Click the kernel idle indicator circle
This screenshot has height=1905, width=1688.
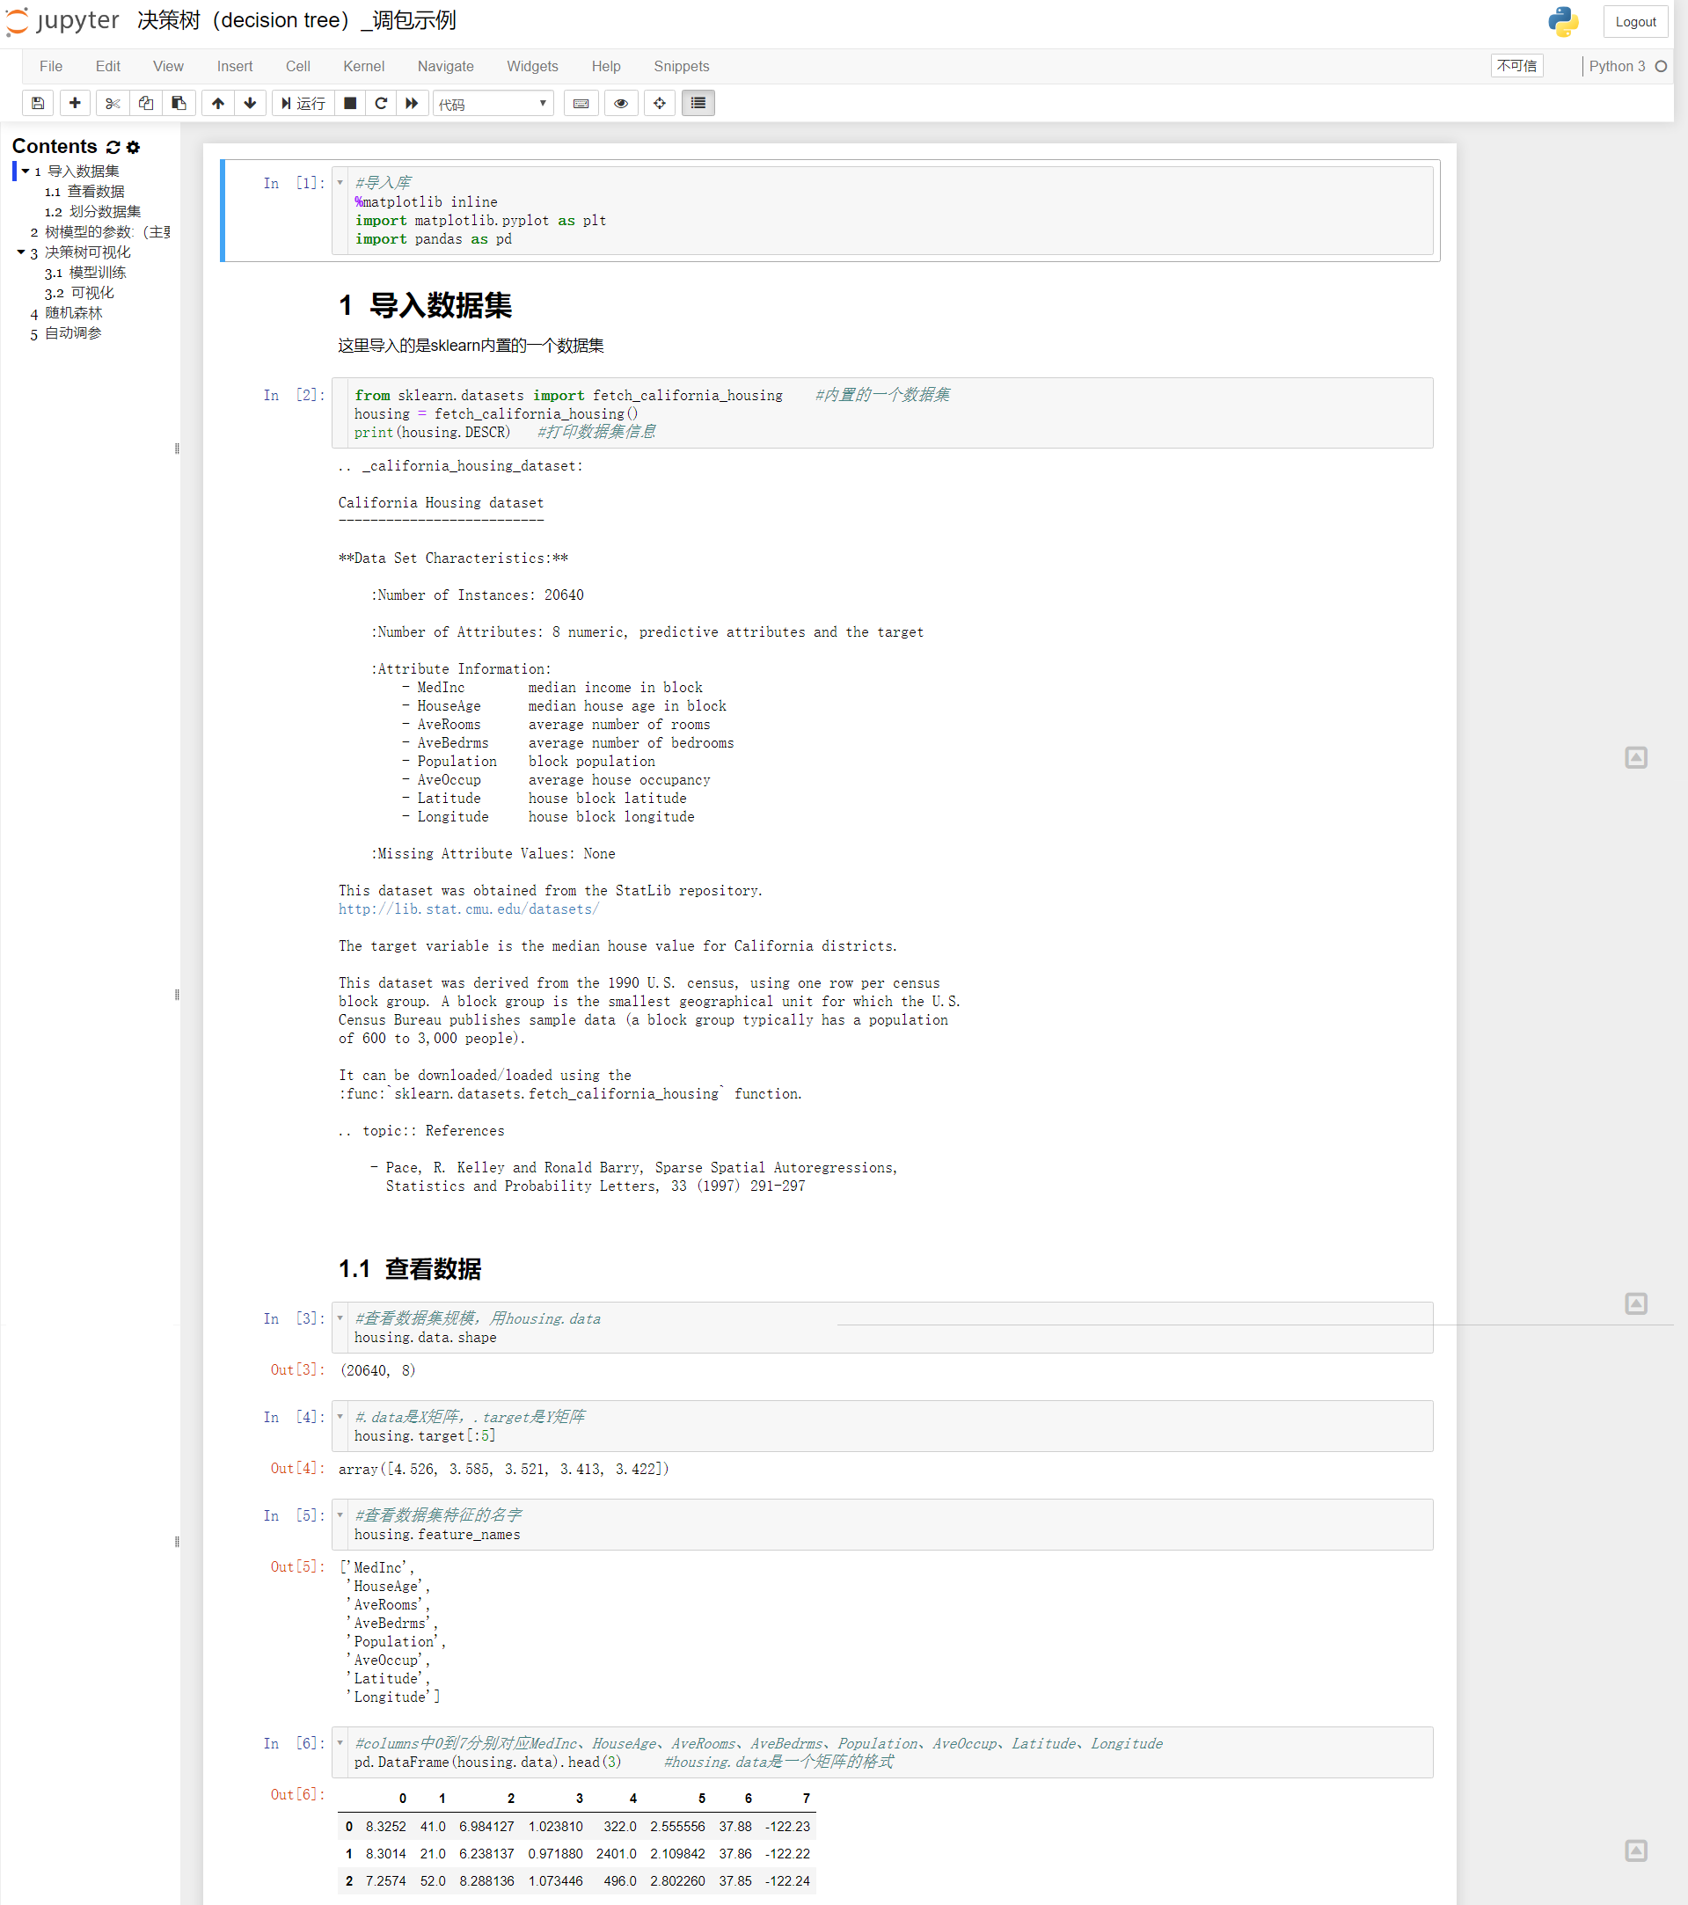[1661, 66]
